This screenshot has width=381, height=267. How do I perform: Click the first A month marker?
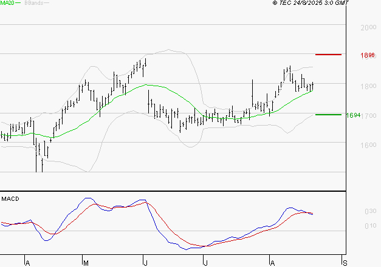click(28, 263)
